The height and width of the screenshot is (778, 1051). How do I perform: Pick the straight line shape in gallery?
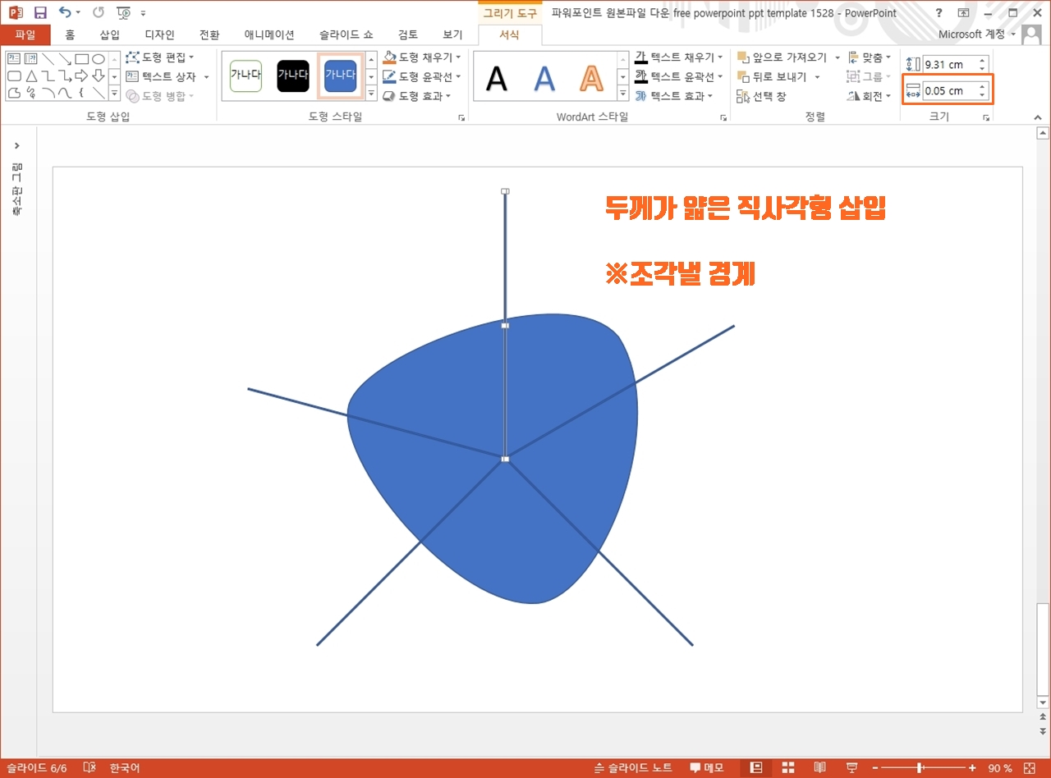pos(48,58)
